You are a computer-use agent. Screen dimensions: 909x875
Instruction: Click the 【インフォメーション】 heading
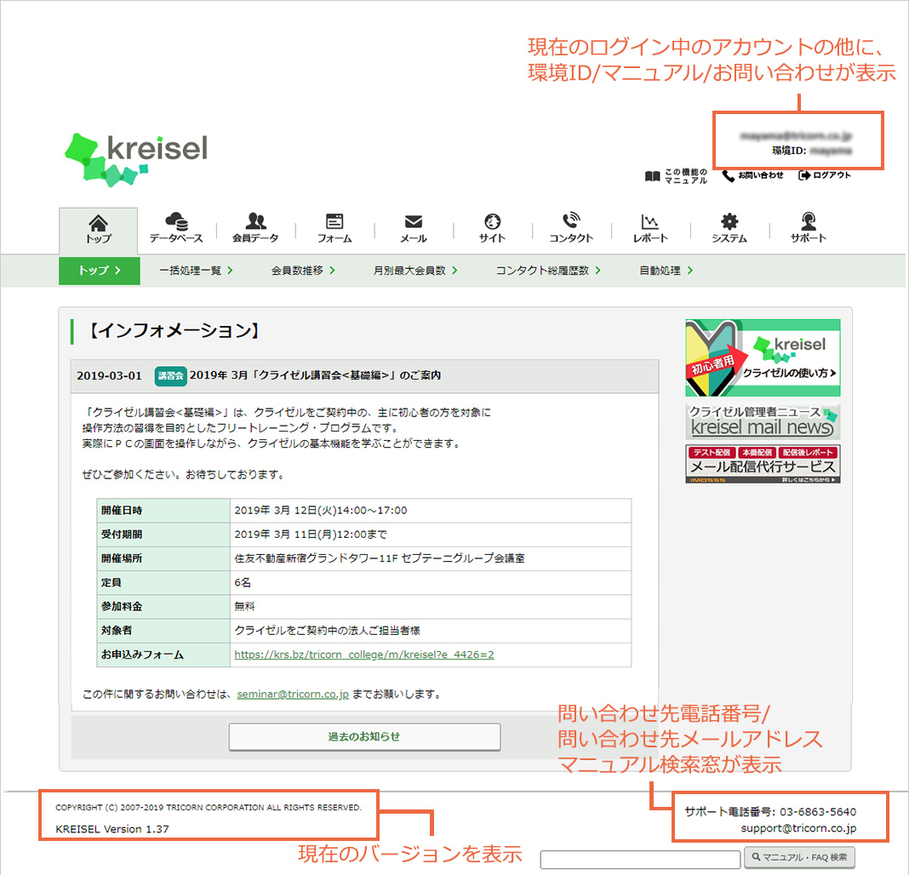pyautogui.click(x=174, y=331)
